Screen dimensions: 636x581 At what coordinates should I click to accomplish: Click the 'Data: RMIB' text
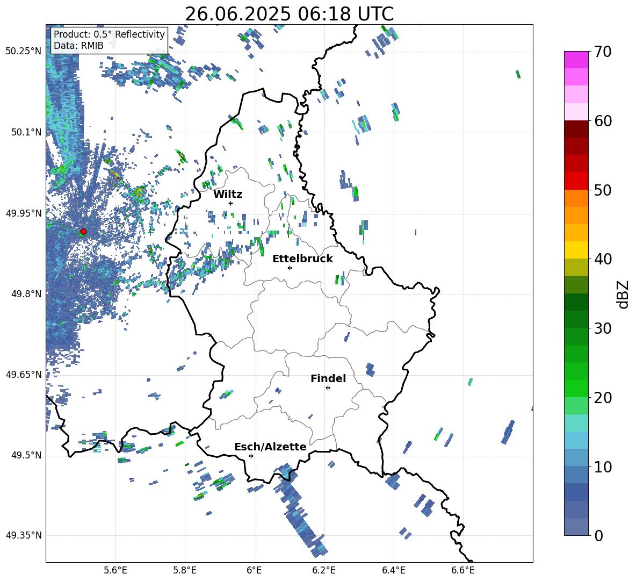click(x=78, y=46)
